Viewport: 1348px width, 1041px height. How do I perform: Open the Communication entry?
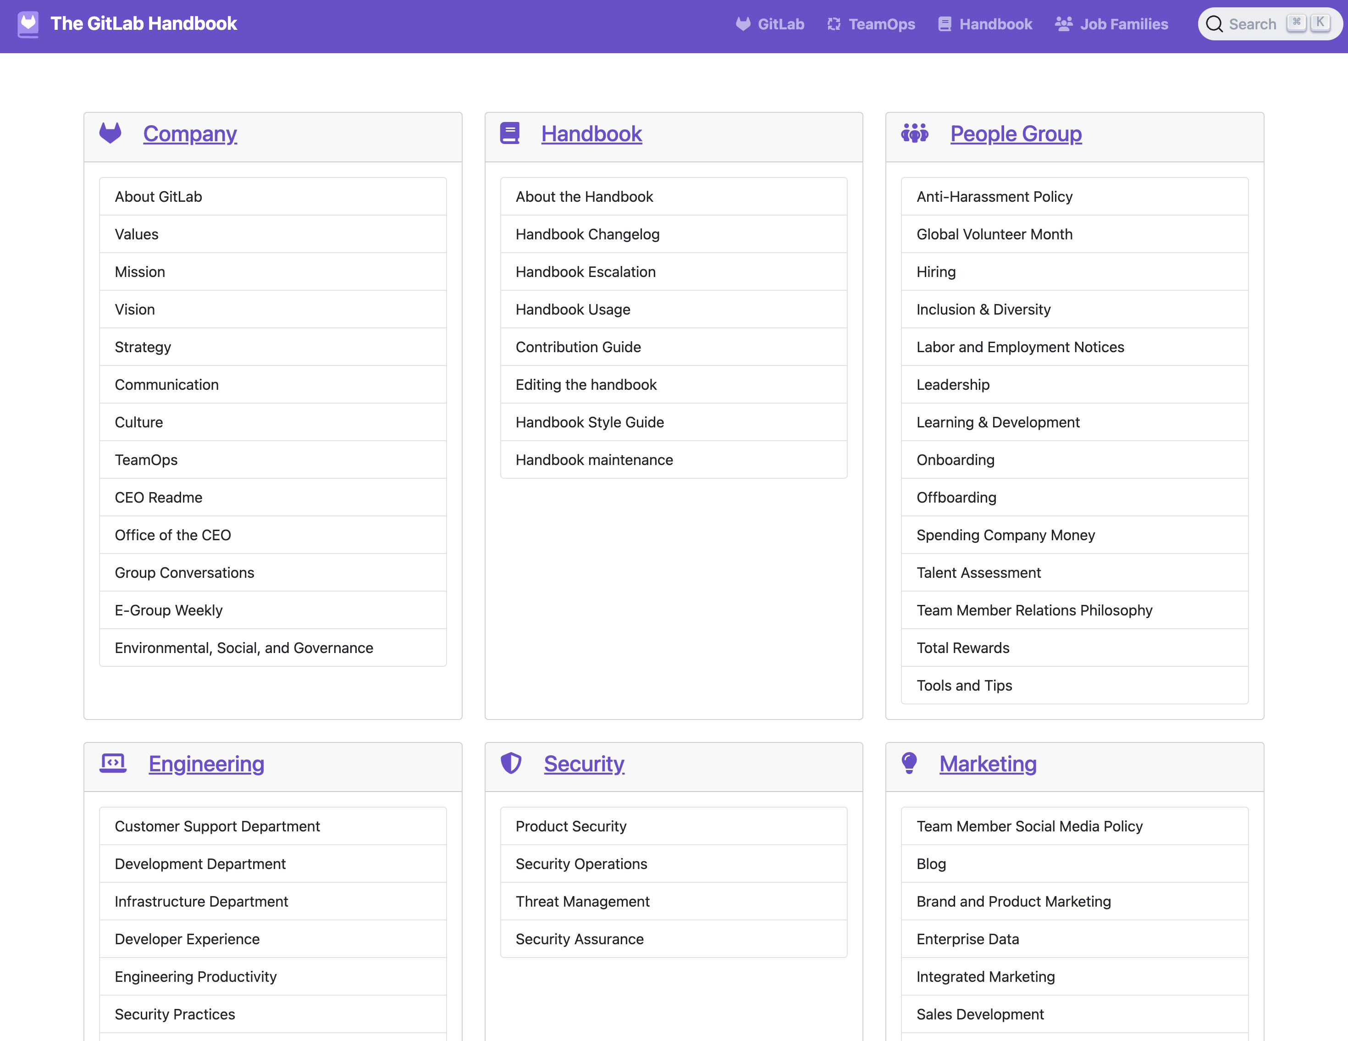click(273, 385)
